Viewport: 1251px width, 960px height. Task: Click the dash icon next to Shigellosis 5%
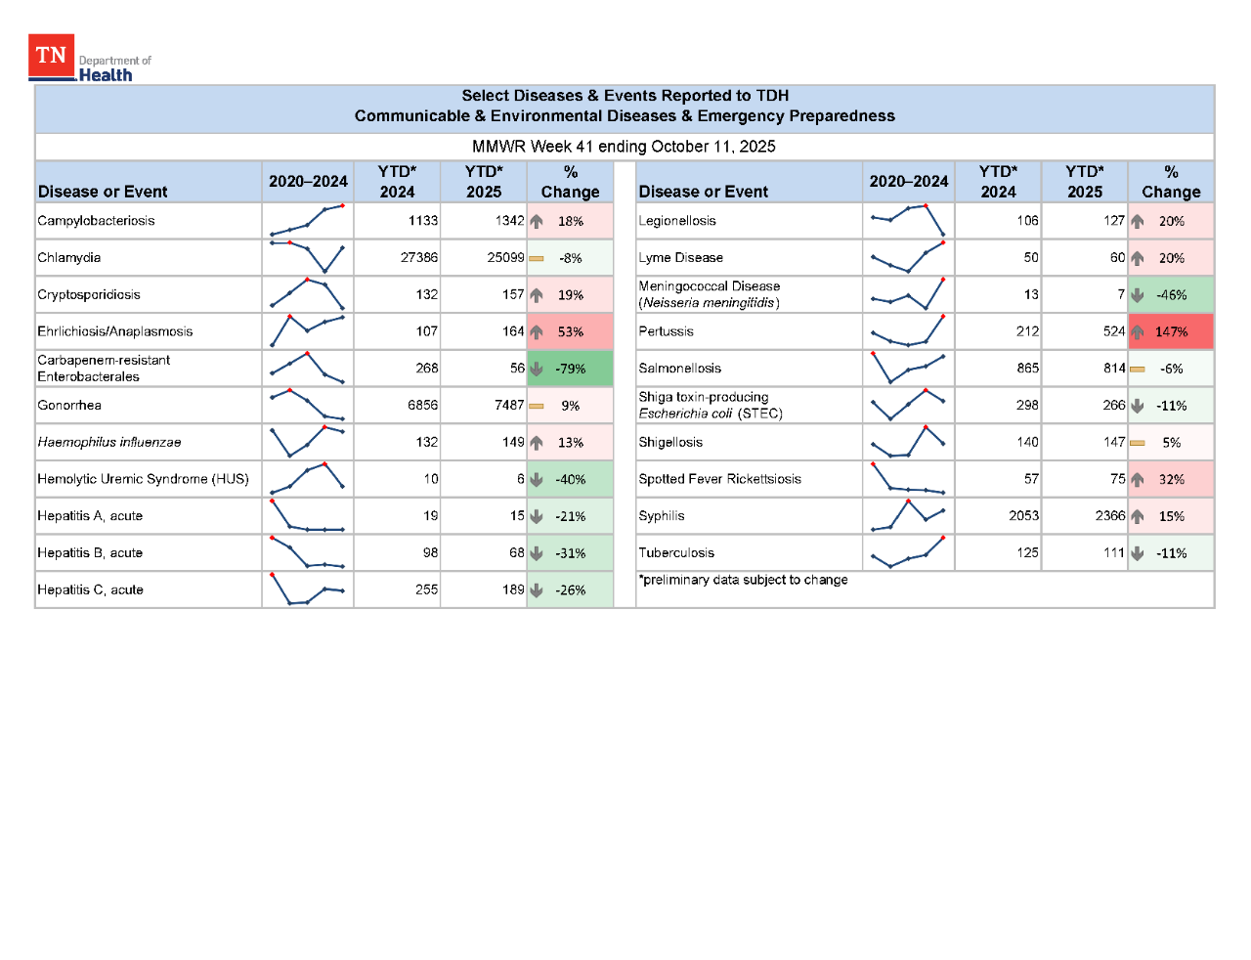coord(1137,442)
